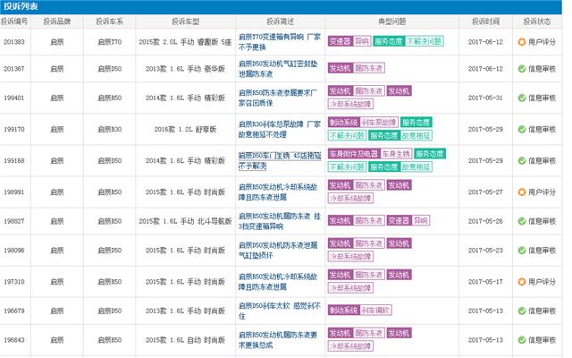Open complaint link 启辰D50发动机气缸密封垫泄漏防冻液
Screen dimensions: 572x358
(278, 69)
